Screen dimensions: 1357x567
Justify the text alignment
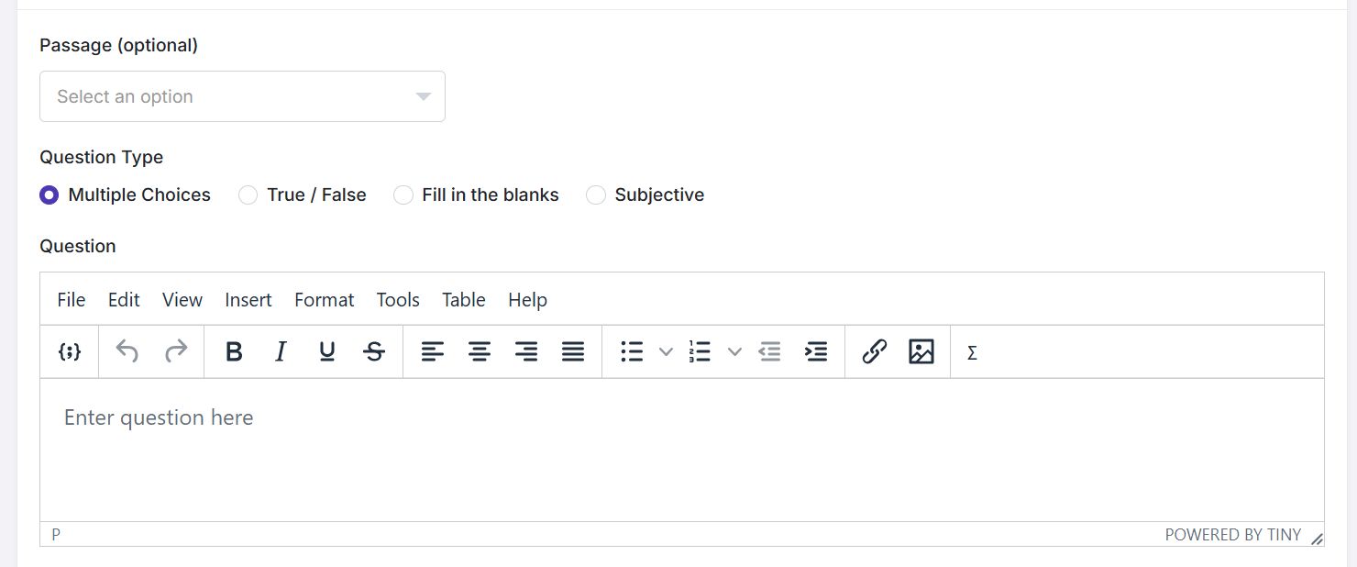tap(573, 351)
